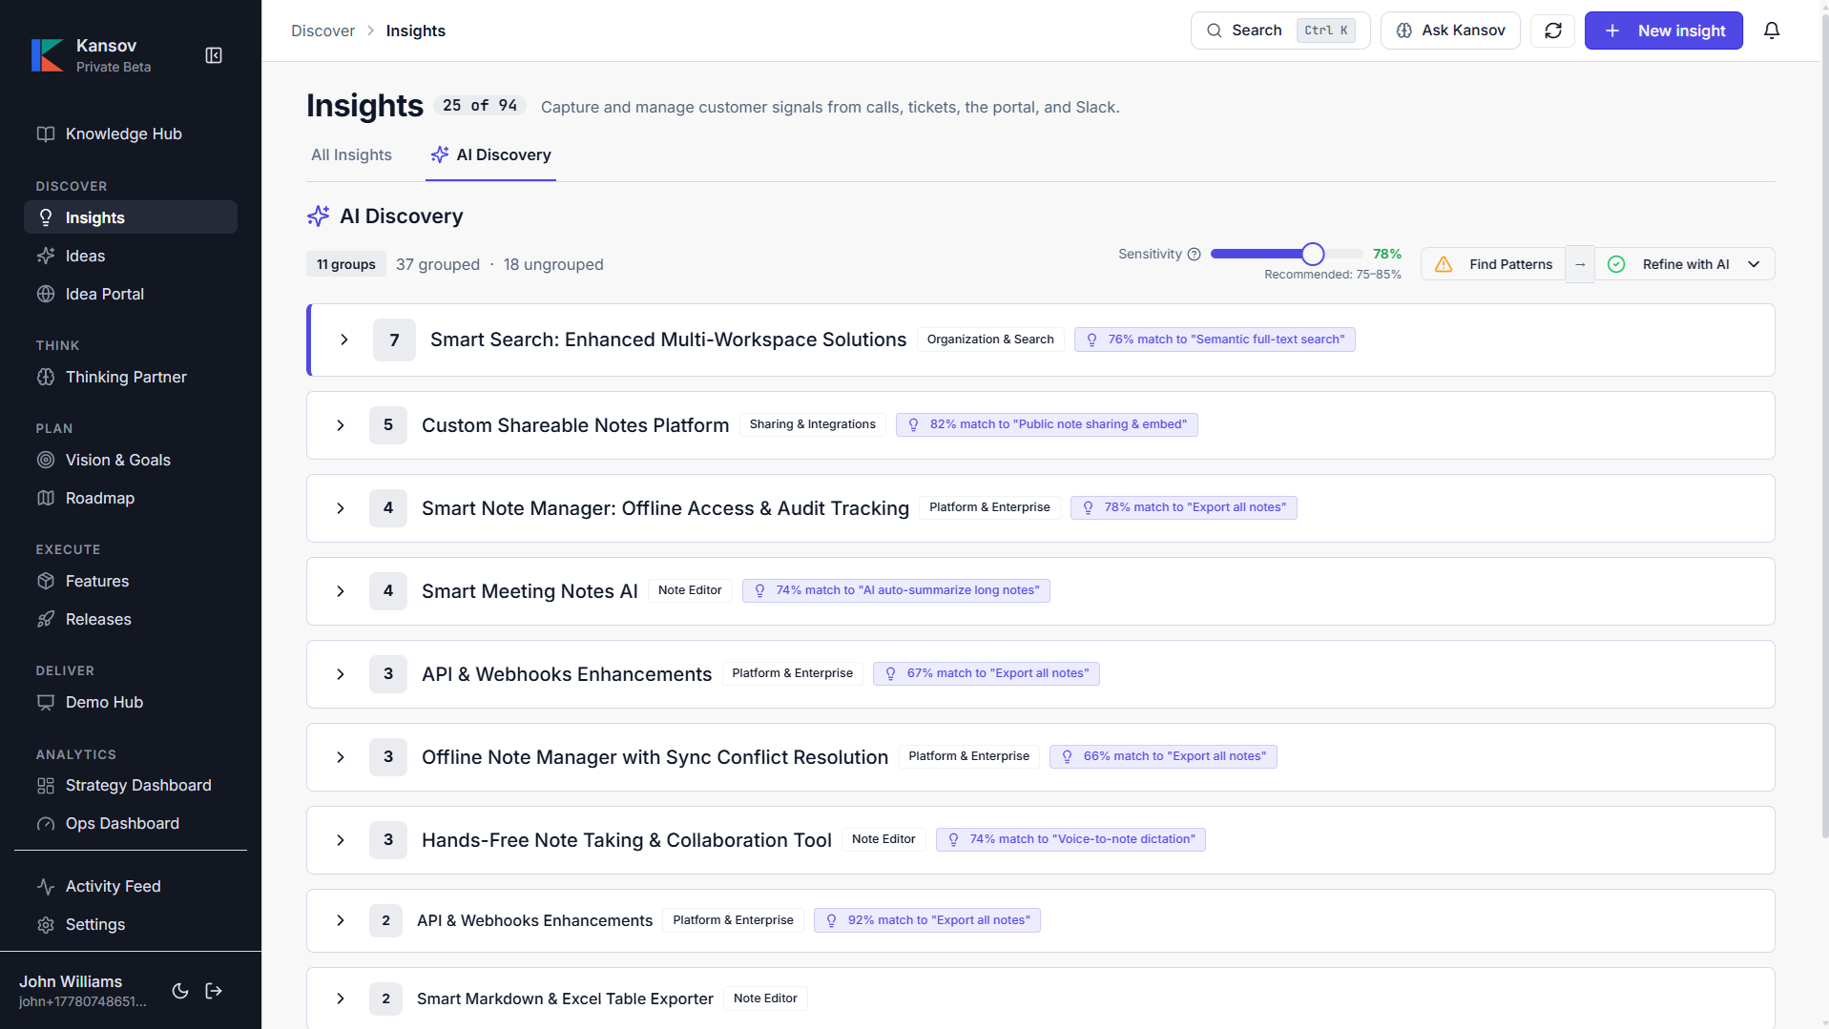
Task: Click the 25 of 94 count badge
Action: pyautogui.click(x=479, y=106)
